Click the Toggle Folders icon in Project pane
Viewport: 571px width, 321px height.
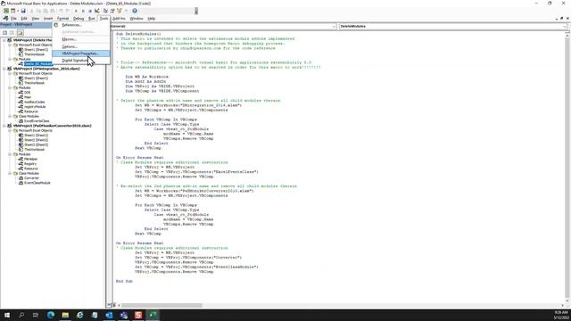coord(20,33)
